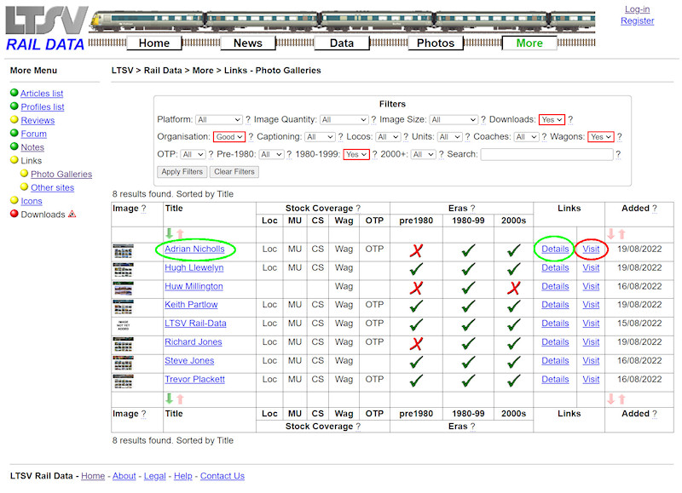Click the LTSV Rail Data logo
This screenshot has height=493, width=682.
(44, 29)
